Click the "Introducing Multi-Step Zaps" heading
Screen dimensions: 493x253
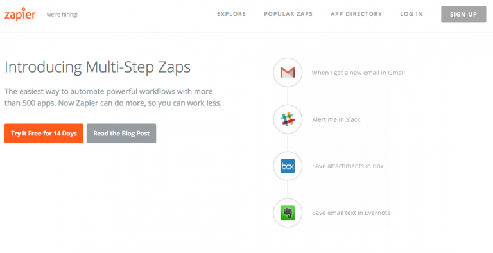98,67
